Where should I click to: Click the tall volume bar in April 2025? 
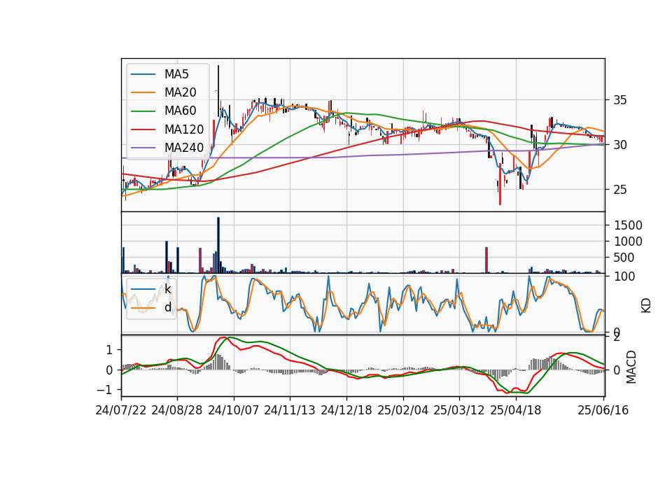click(486, 260)
